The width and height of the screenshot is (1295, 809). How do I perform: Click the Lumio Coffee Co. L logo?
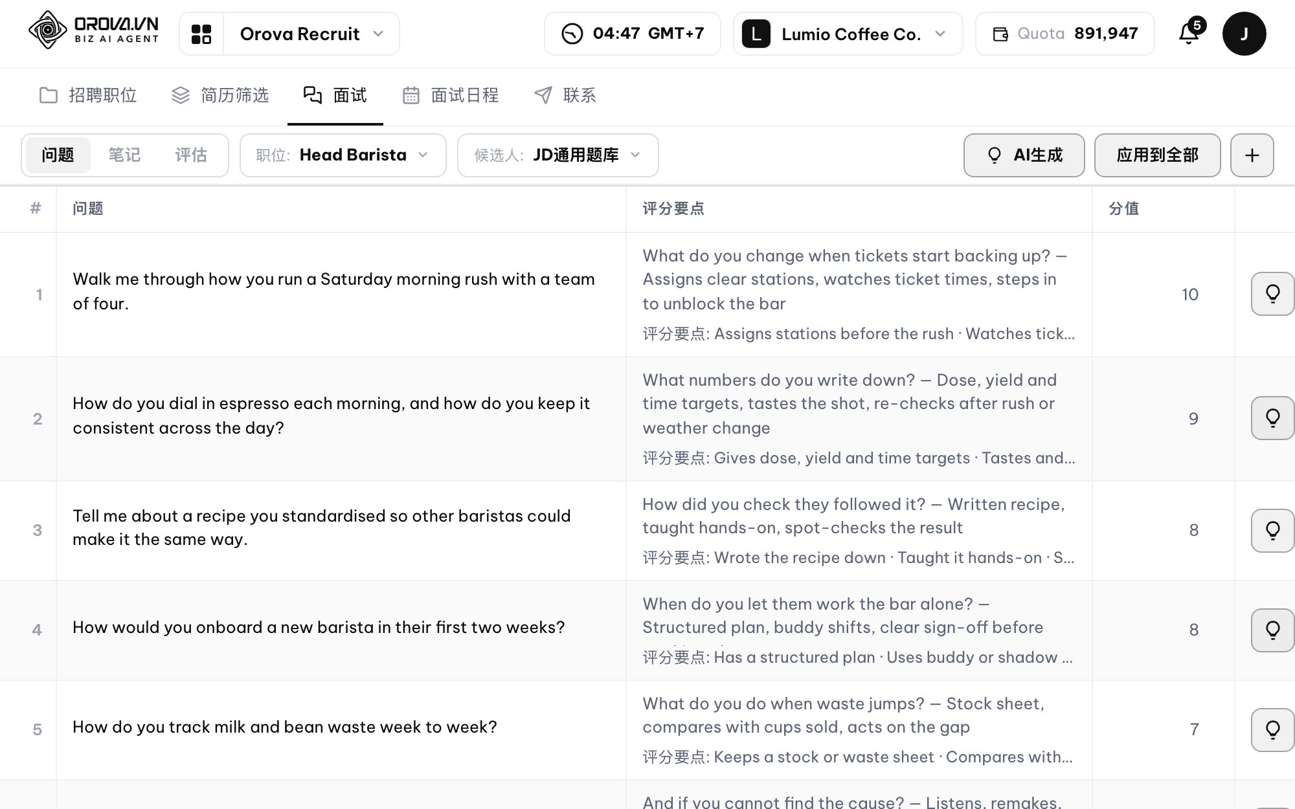pos(756,34)
